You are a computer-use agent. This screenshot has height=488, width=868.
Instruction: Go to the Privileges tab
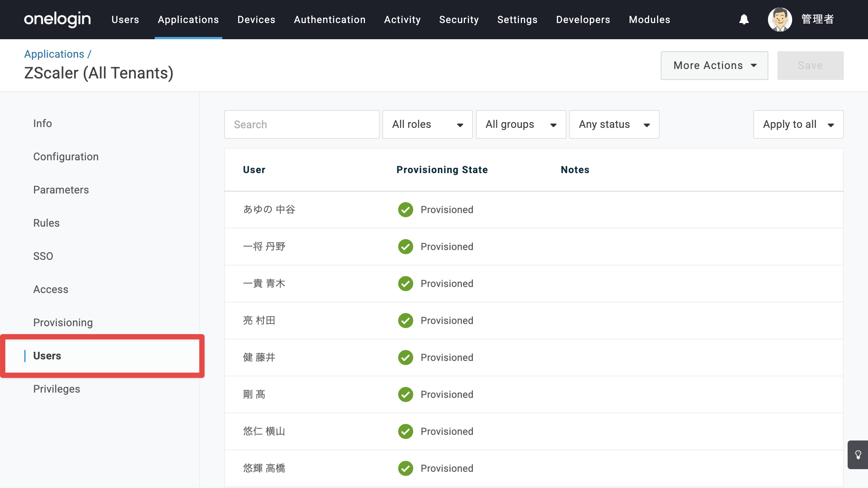coord(57,389)
